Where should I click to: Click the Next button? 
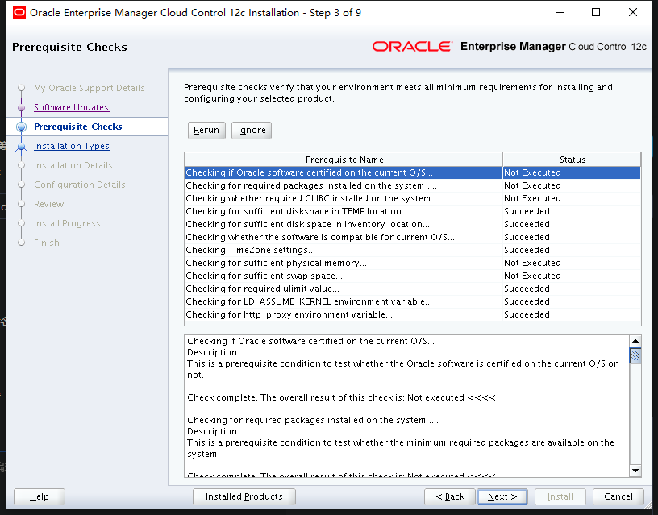tap(502, 496)
